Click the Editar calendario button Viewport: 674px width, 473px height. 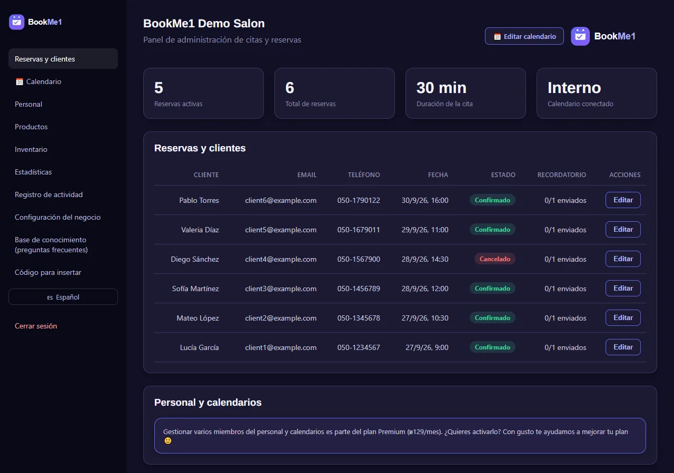[x=524, y=36]
